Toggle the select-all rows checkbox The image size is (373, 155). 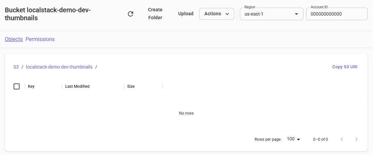pyautogui.click(x=17, y=86)
